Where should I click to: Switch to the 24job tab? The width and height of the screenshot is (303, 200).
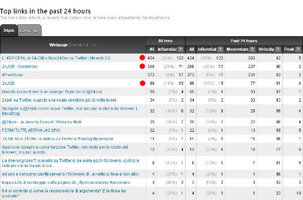(9, 30)
